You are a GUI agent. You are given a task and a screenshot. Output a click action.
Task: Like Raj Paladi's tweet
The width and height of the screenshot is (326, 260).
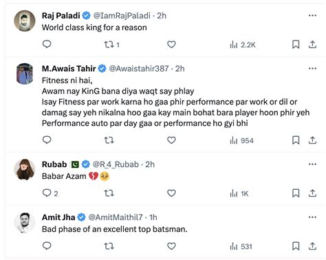coord(171,44)
